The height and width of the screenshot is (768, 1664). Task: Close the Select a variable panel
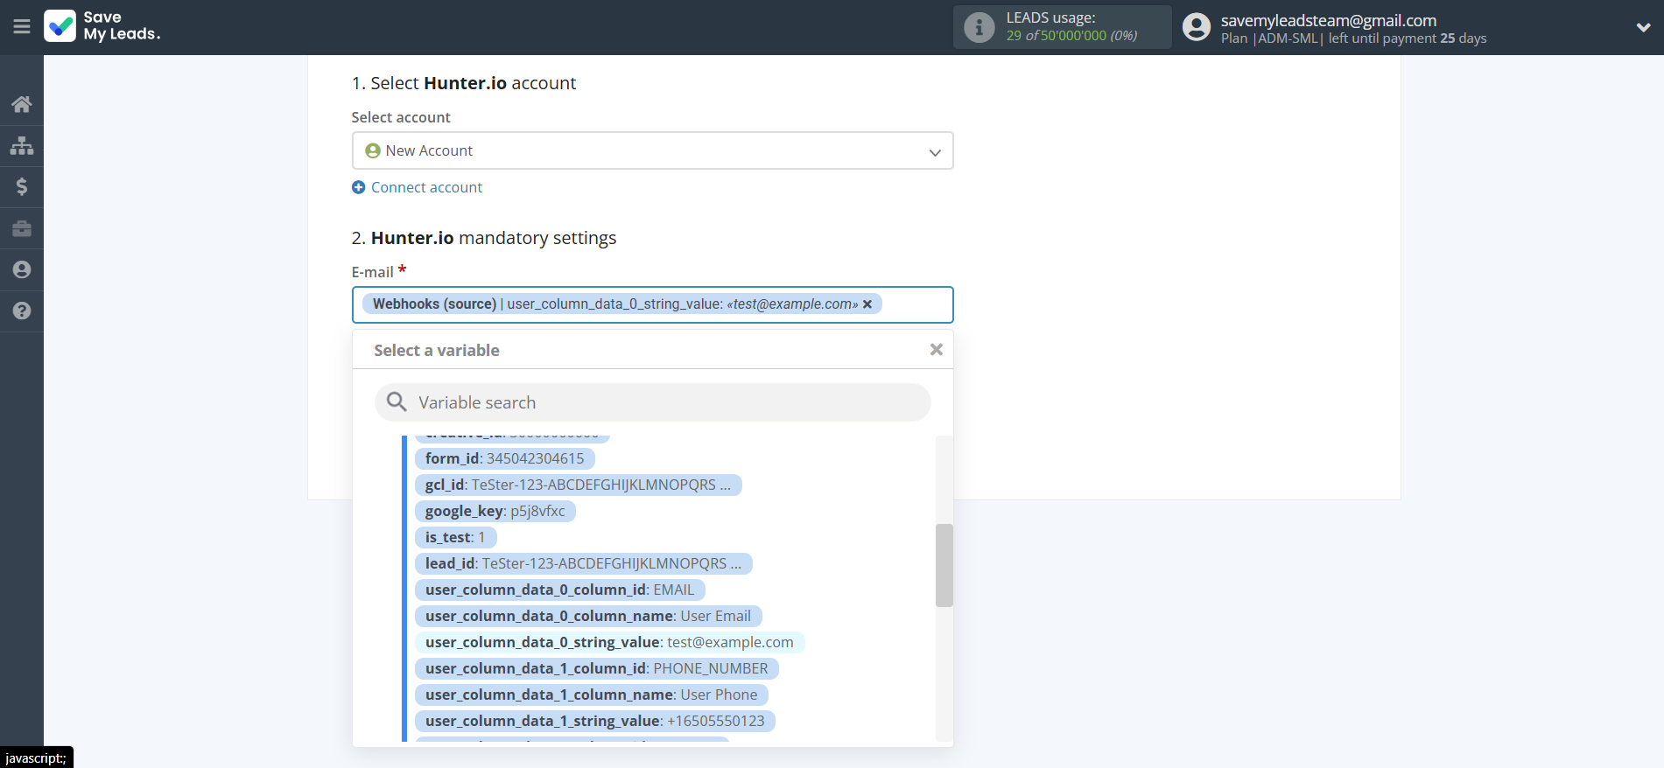click(936, 350)
